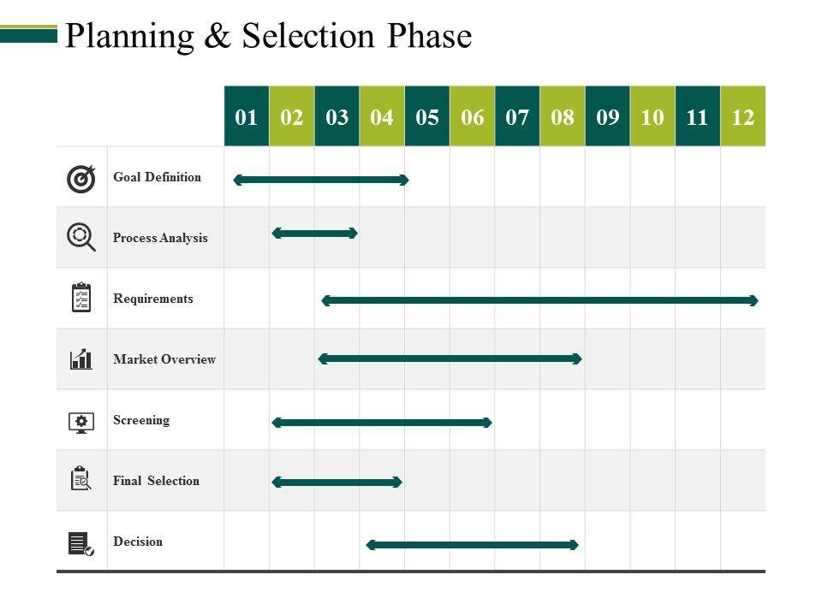Click the Requirements checklist clipboard icon
The image size is (822, 616).
point(81,298)
